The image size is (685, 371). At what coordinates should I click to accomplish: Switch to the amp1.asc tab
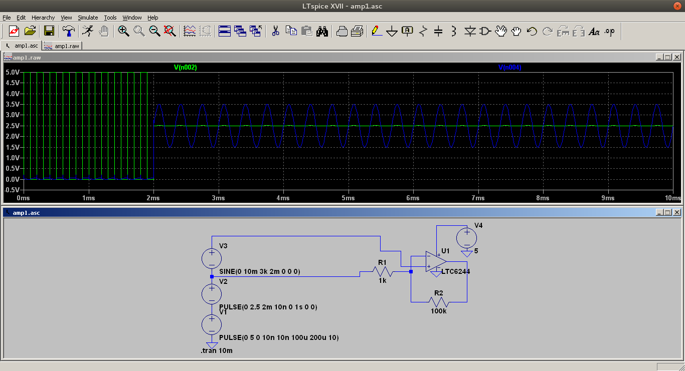tap(22, 46)
